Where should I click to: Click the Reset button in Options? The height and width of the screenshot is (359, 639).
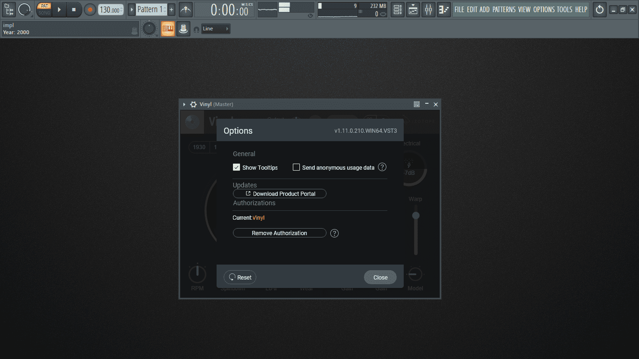240,277
